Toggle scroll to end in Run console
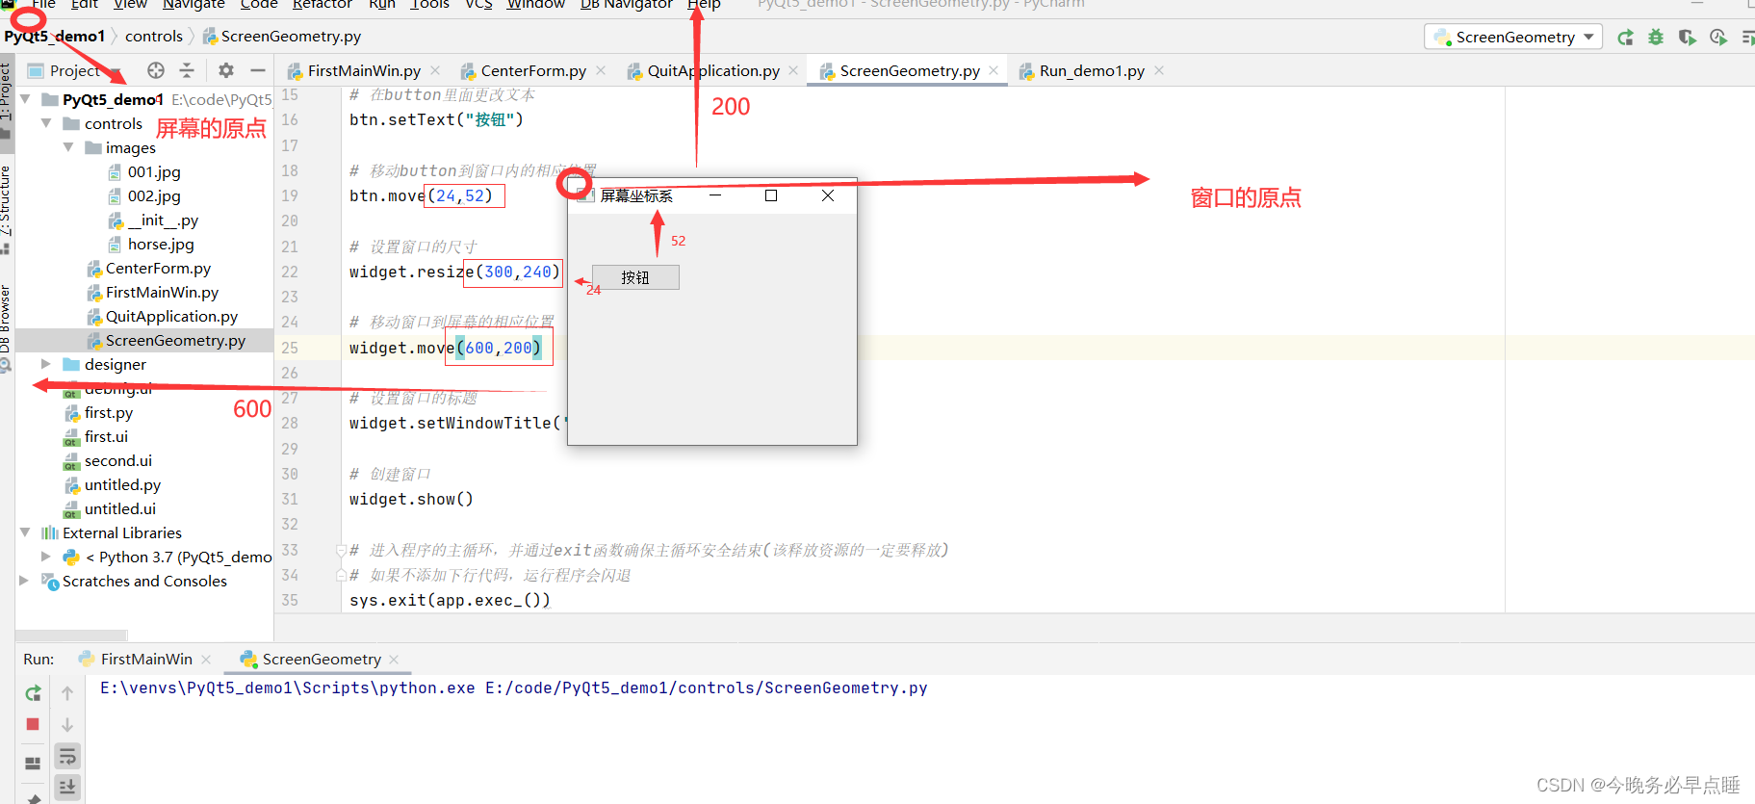The width and height of the screenshot is (1755, 804). click(67, 787)
